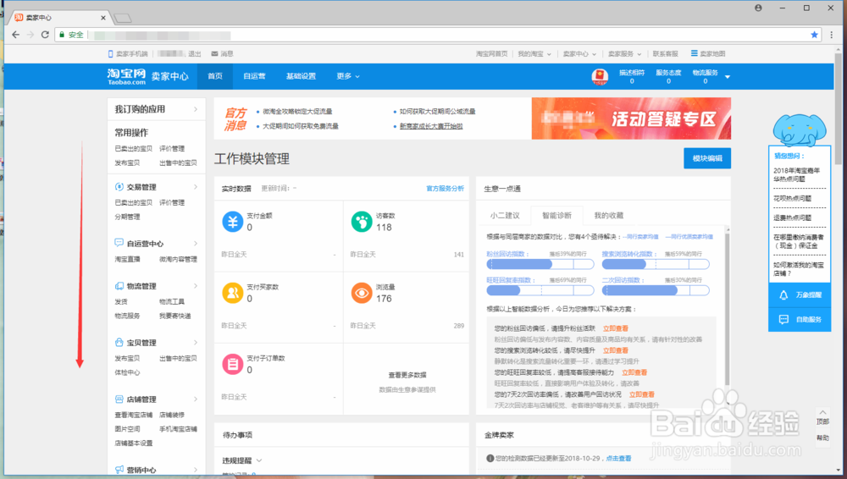
Task: Click the shop avatar in the blue bar
Action: pos(600,77)
